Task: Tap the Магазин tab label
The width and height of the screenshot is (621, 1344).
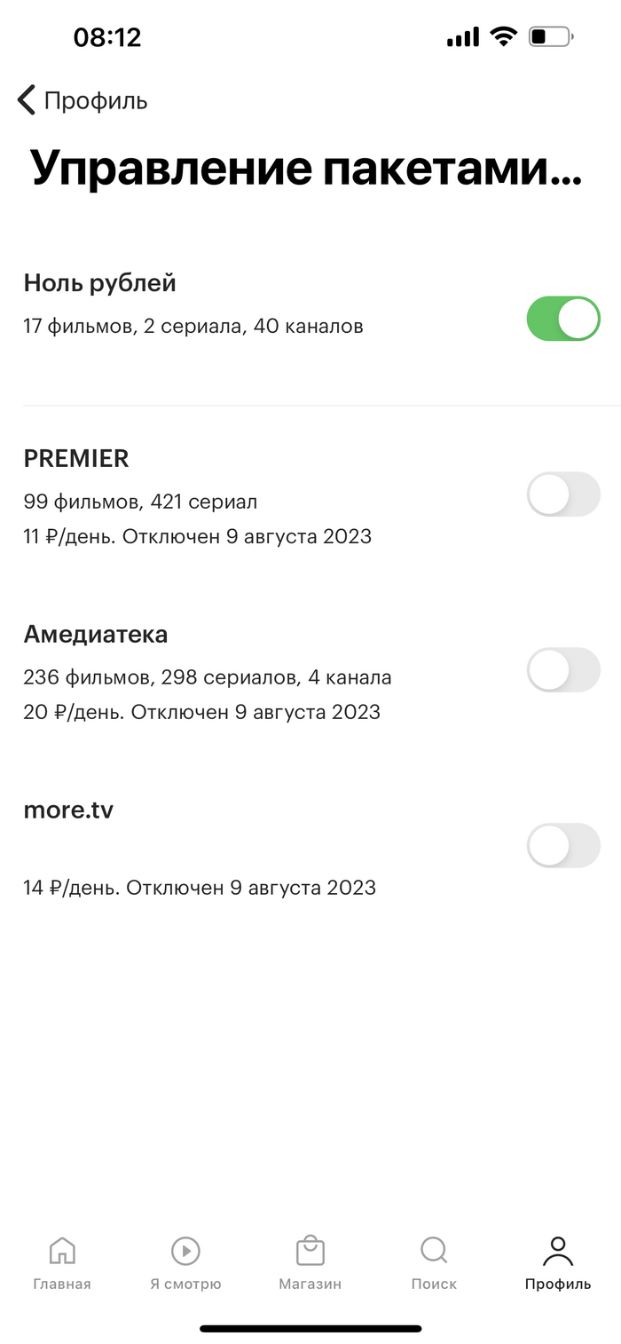Action: 310,1284
